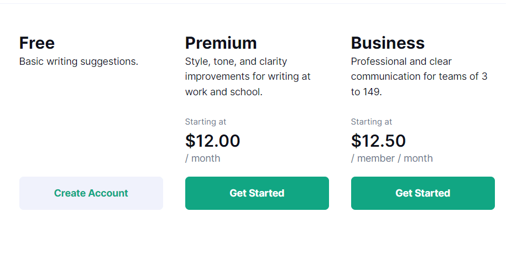The height and width of the screenshot is (263, 522).
Task: Click the 'Basic writing suggestions.' description
Action: 79,61
